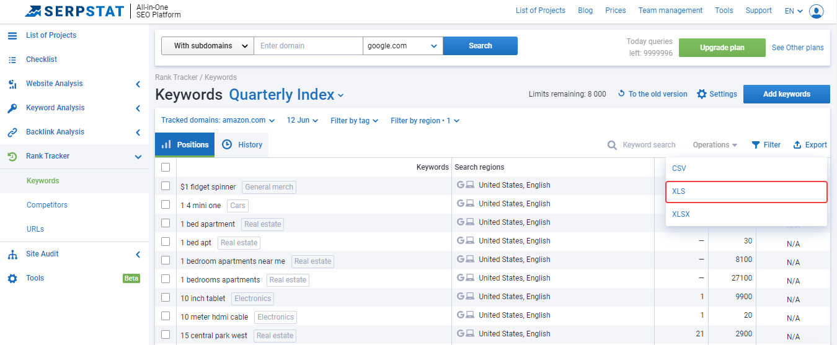Click the Website Analysis sidebar icon

click(x=12, y=84)
